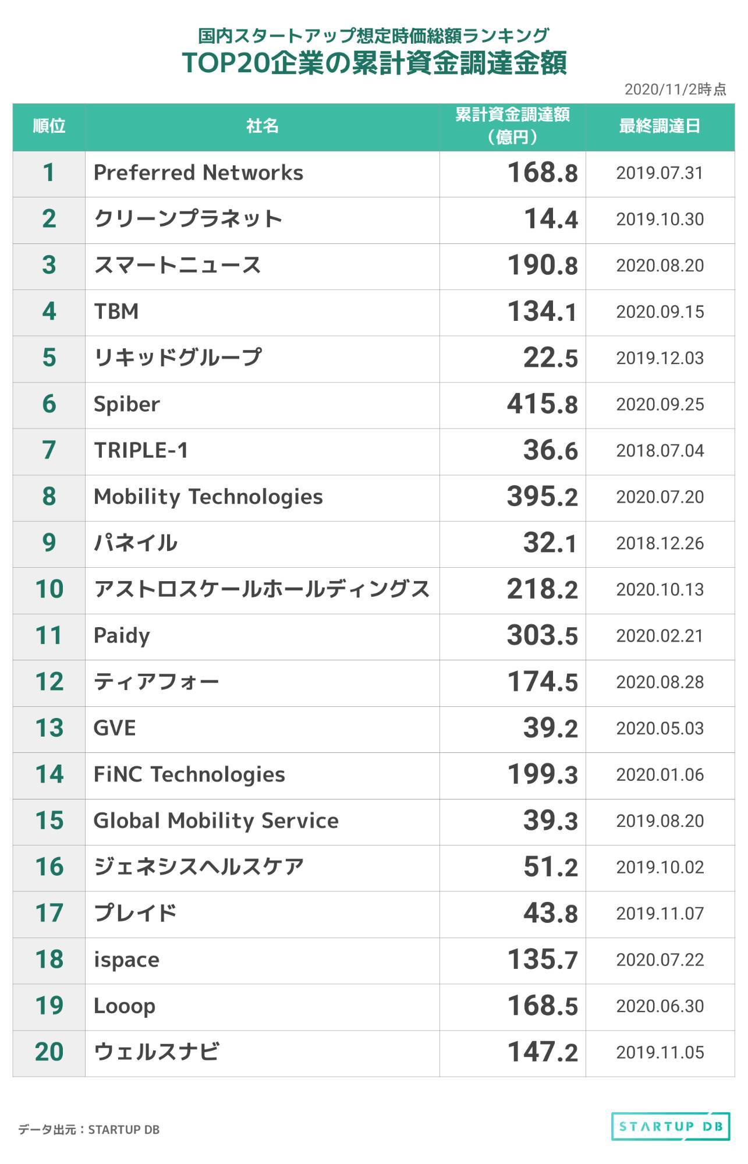Click the rank number 10 cell

pos(49,589)
